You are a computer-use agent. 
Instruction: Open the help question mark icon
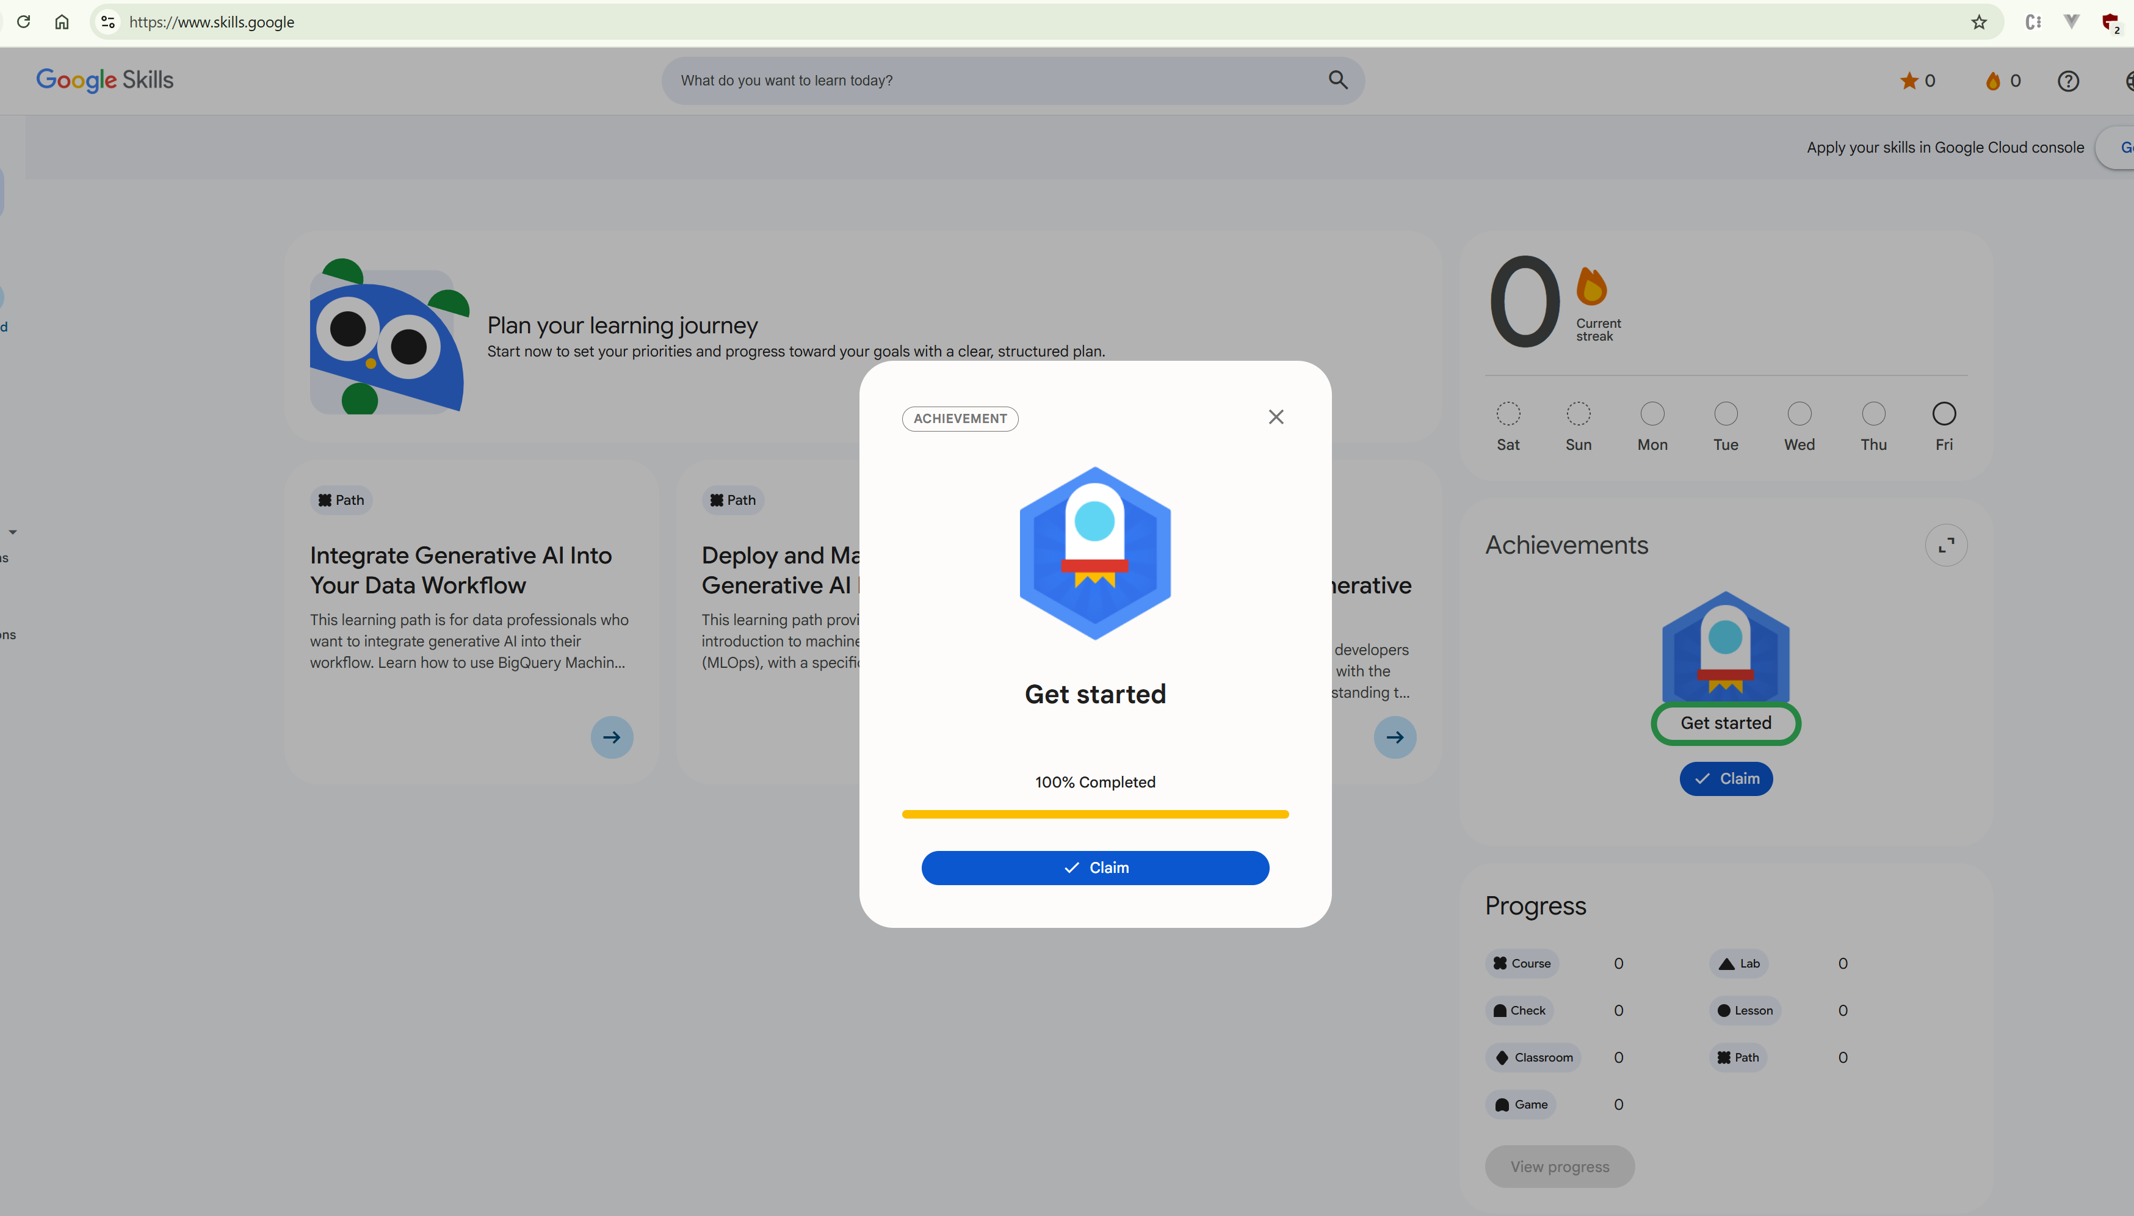tap(2068, 81)
